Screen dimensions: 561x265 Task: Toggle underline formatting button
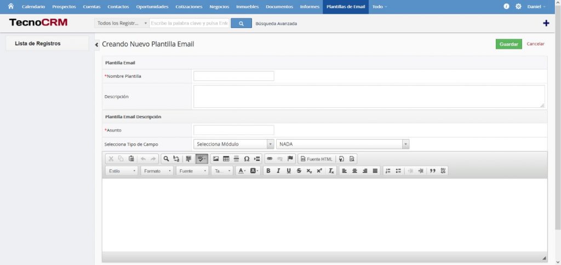(289, 171)
